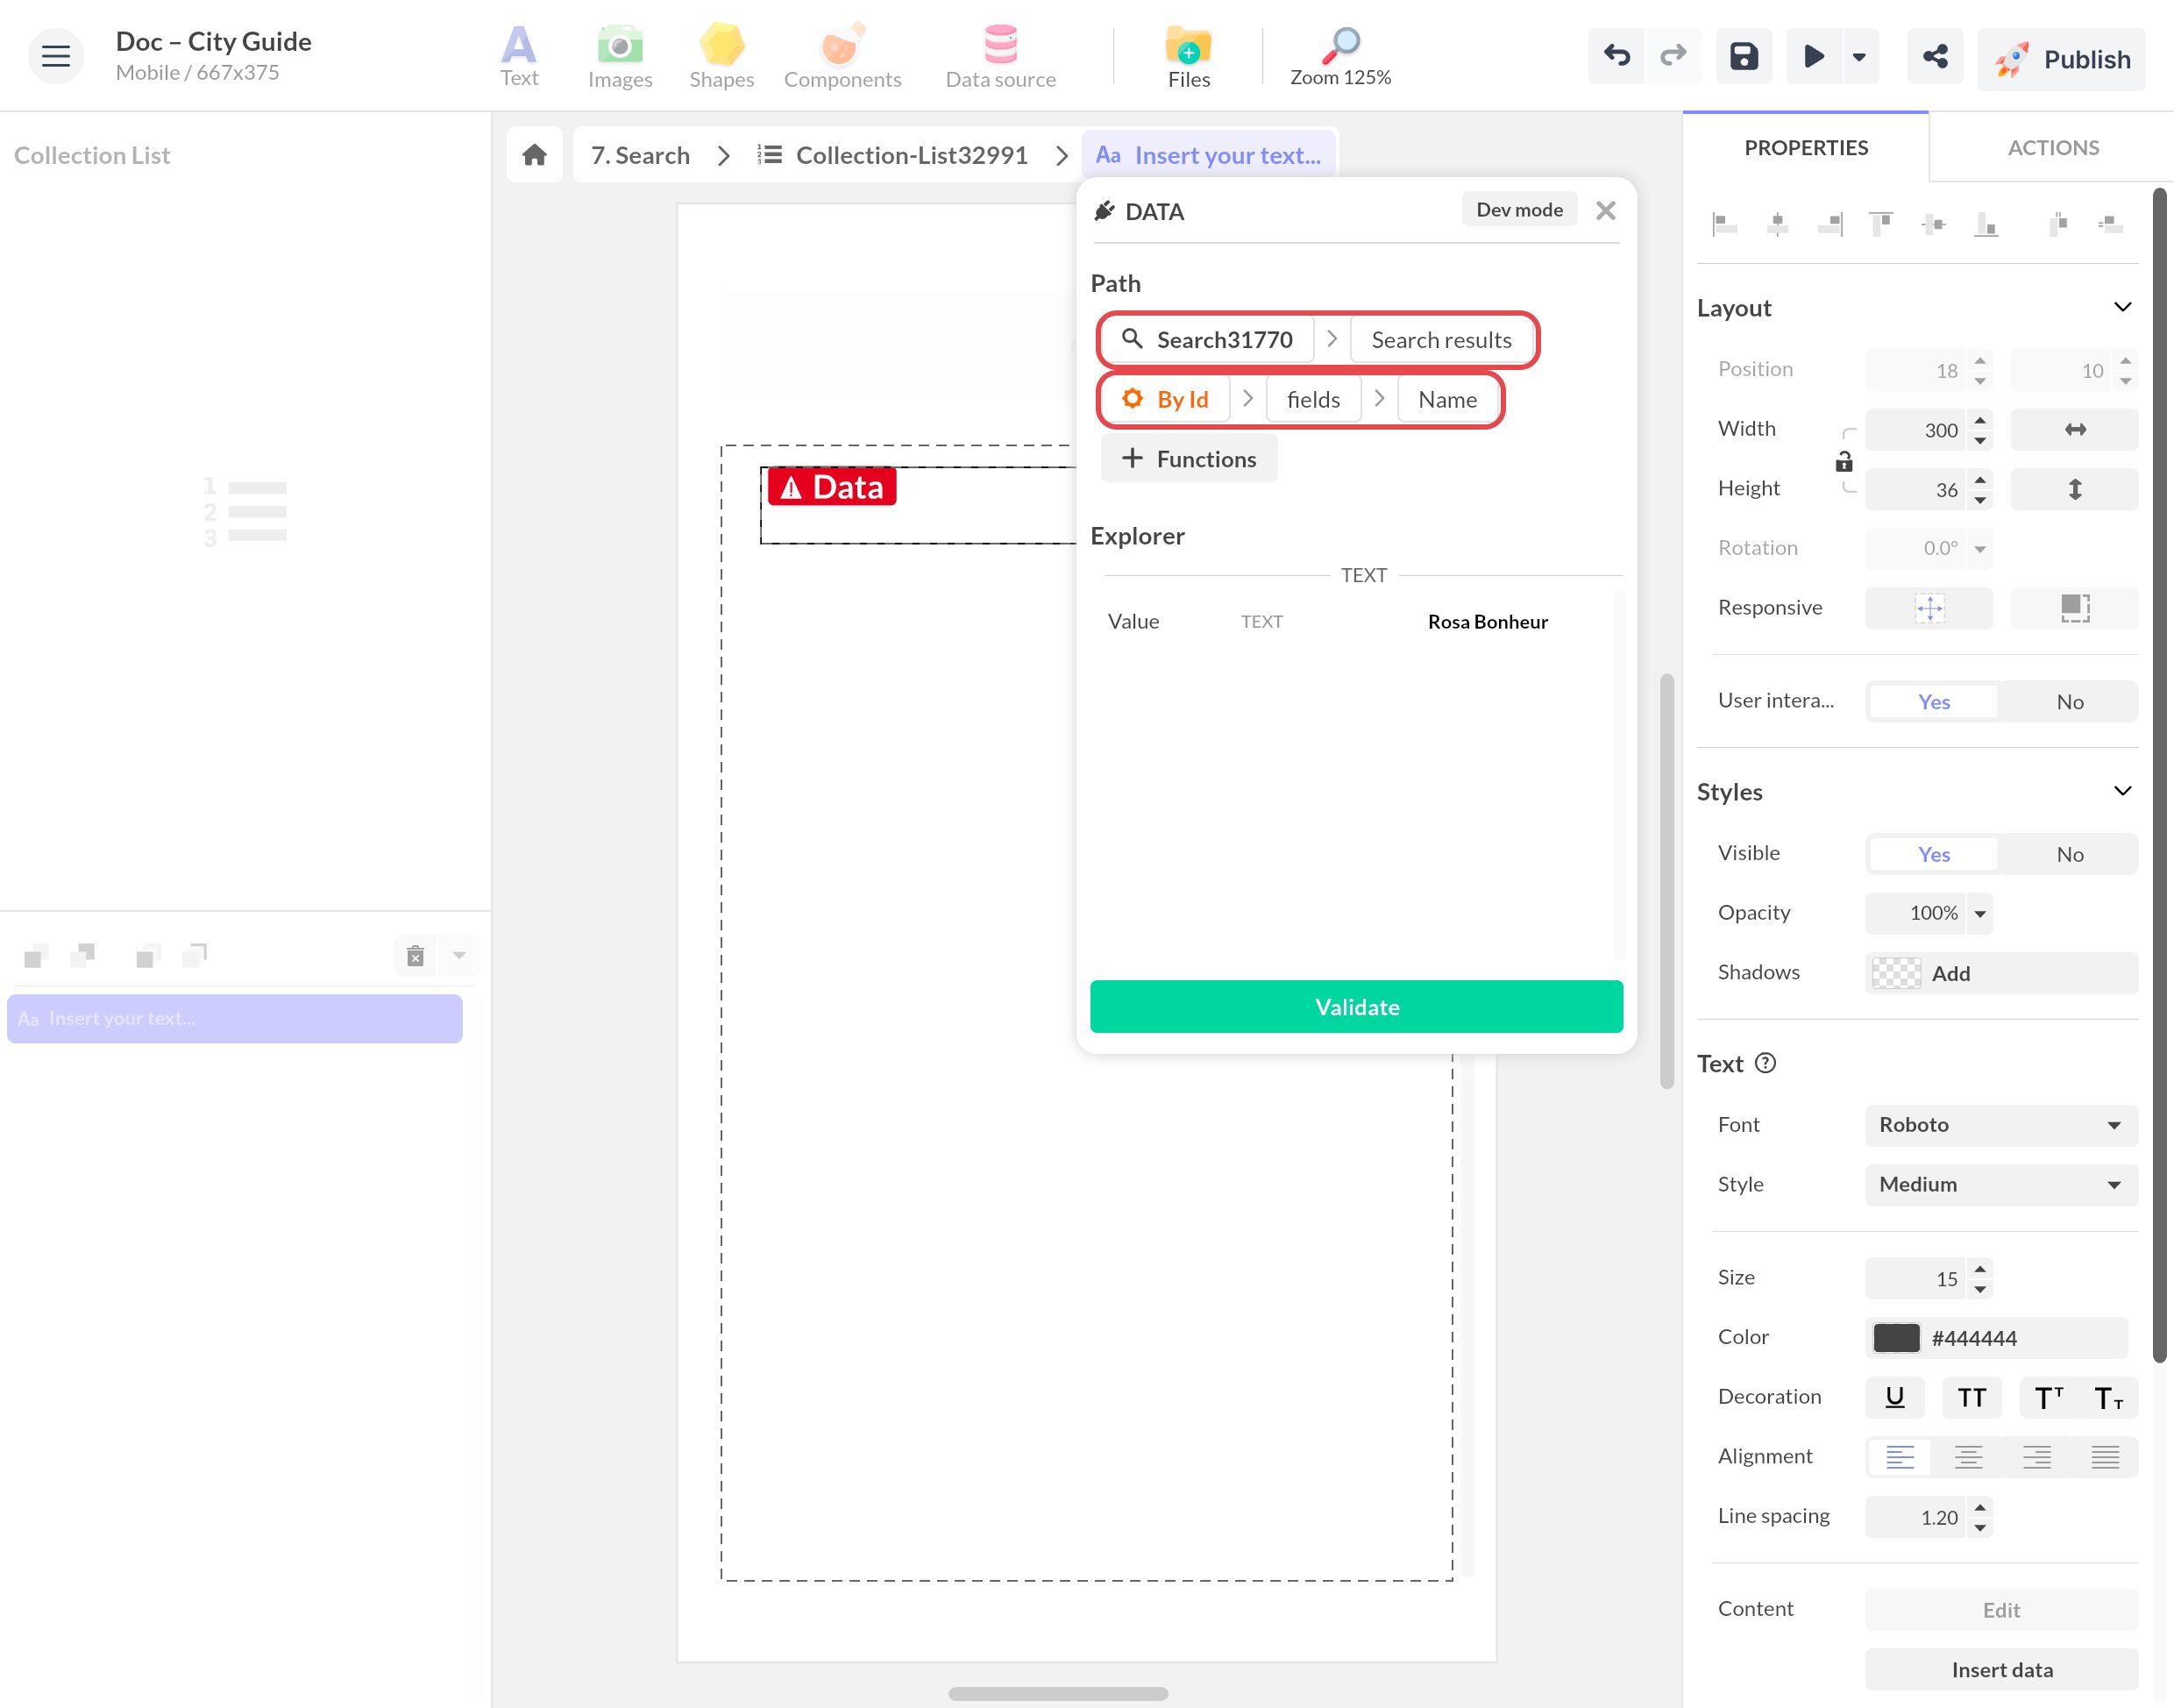
Task: Switch to the ACTIONS tab
Action: 2053,148
